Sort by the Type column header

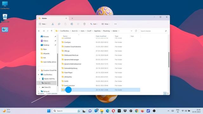pos(116,36)
